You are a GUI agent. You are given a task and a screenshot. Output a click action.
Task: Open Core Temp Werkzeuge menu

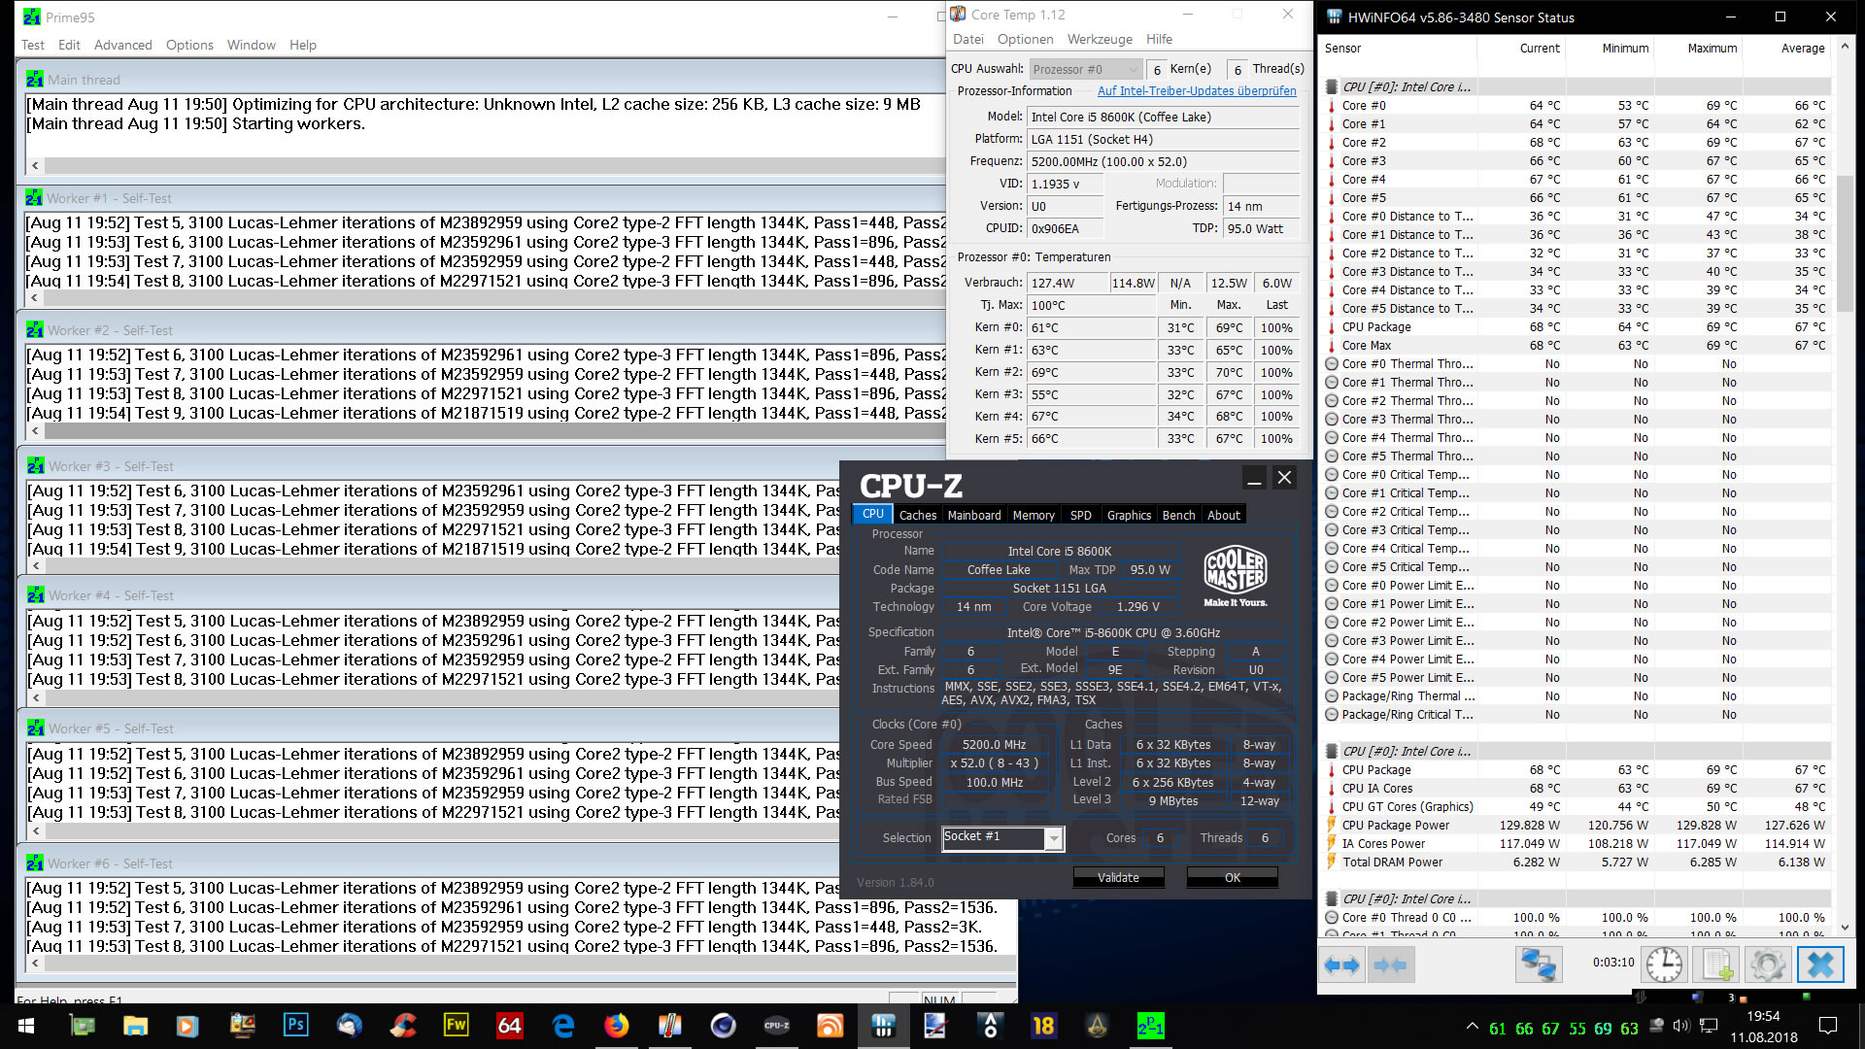point(1099,39)
